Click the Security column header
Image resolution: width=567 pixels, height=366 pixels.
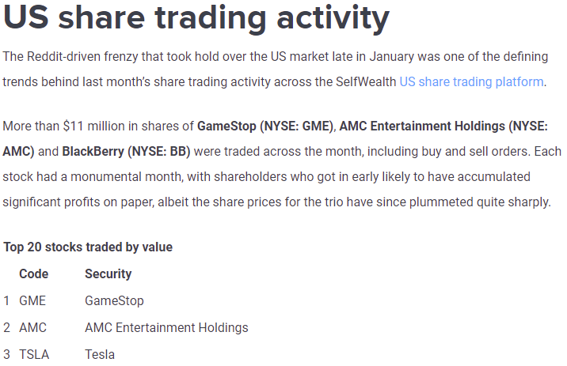point(108,274)
